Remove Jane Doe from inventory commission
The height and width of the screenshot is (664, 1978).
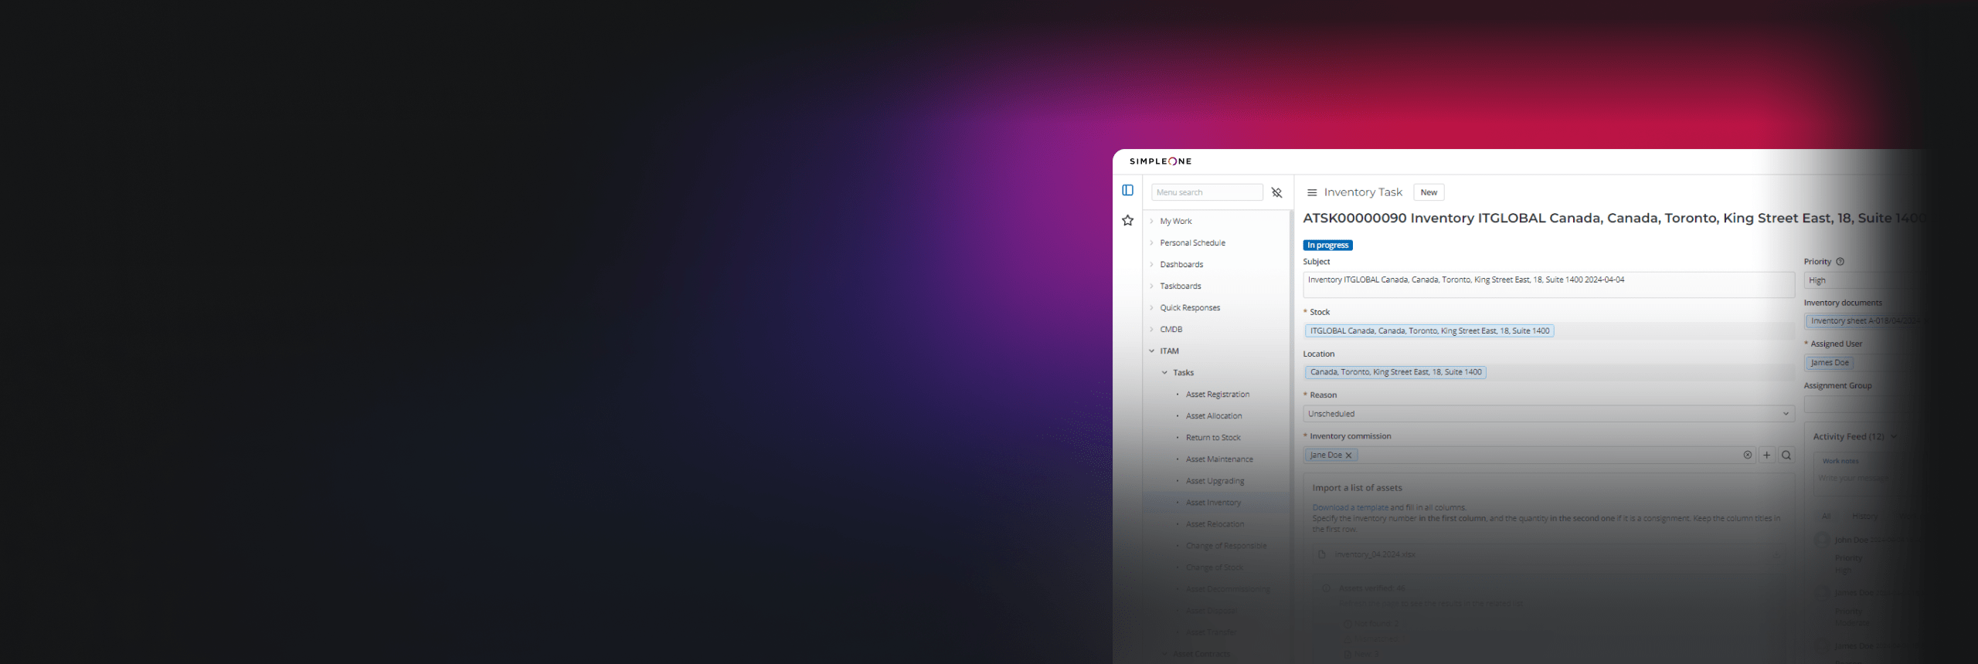coord(1348,456)
